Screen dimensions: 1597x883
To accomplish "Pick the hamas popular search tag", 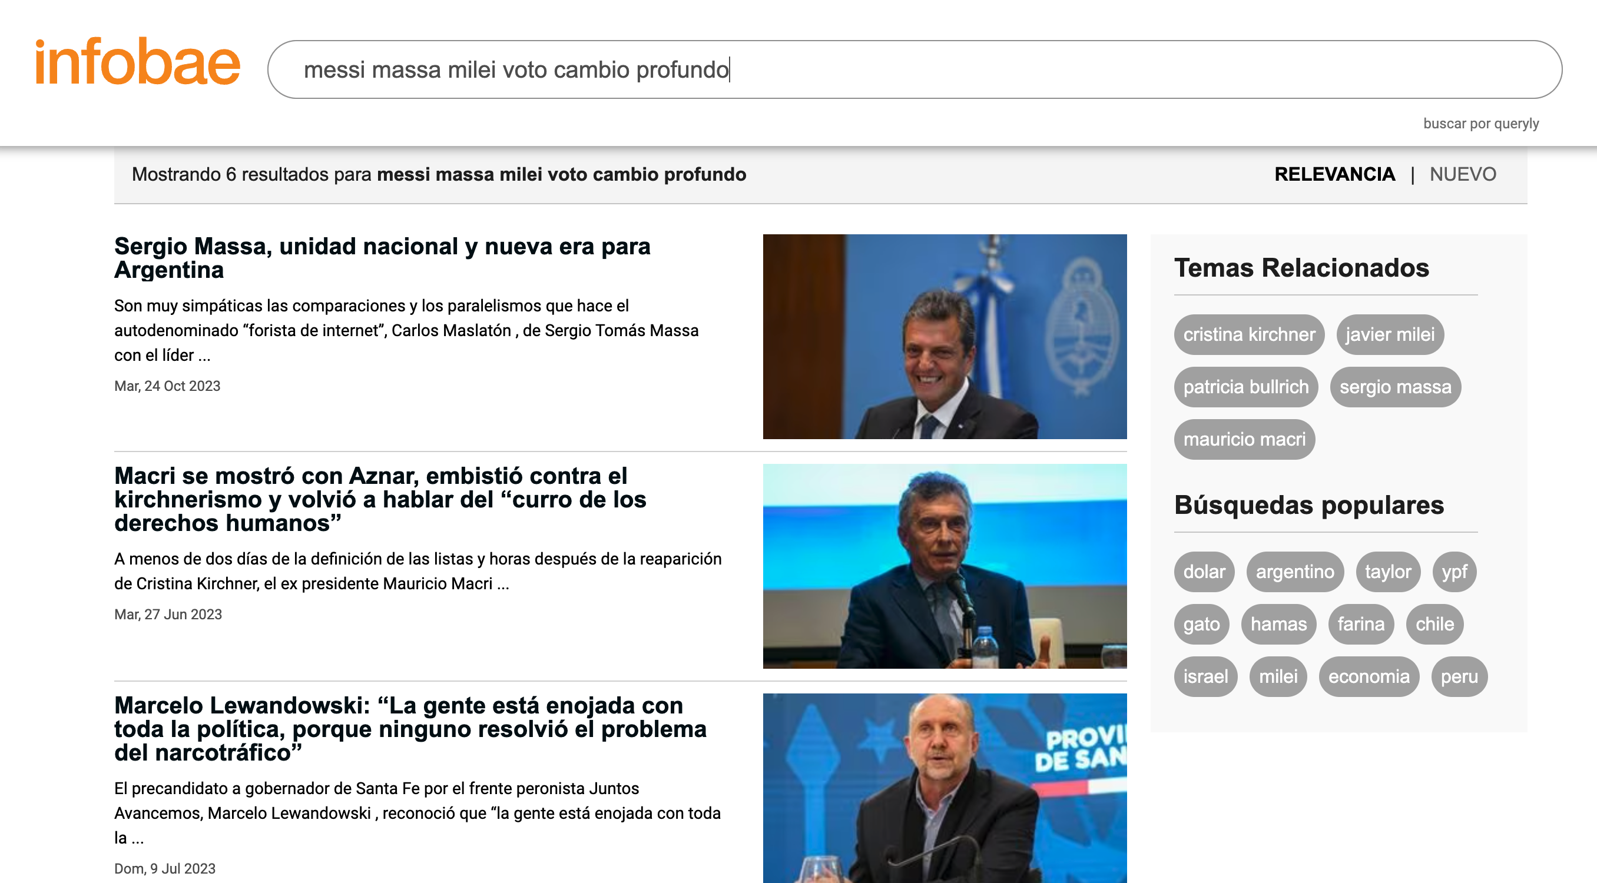I will pyautogui.click(x=1278, y=624).
